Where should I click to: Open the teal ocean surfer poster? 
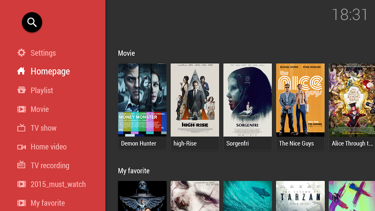tap(247, 196)
